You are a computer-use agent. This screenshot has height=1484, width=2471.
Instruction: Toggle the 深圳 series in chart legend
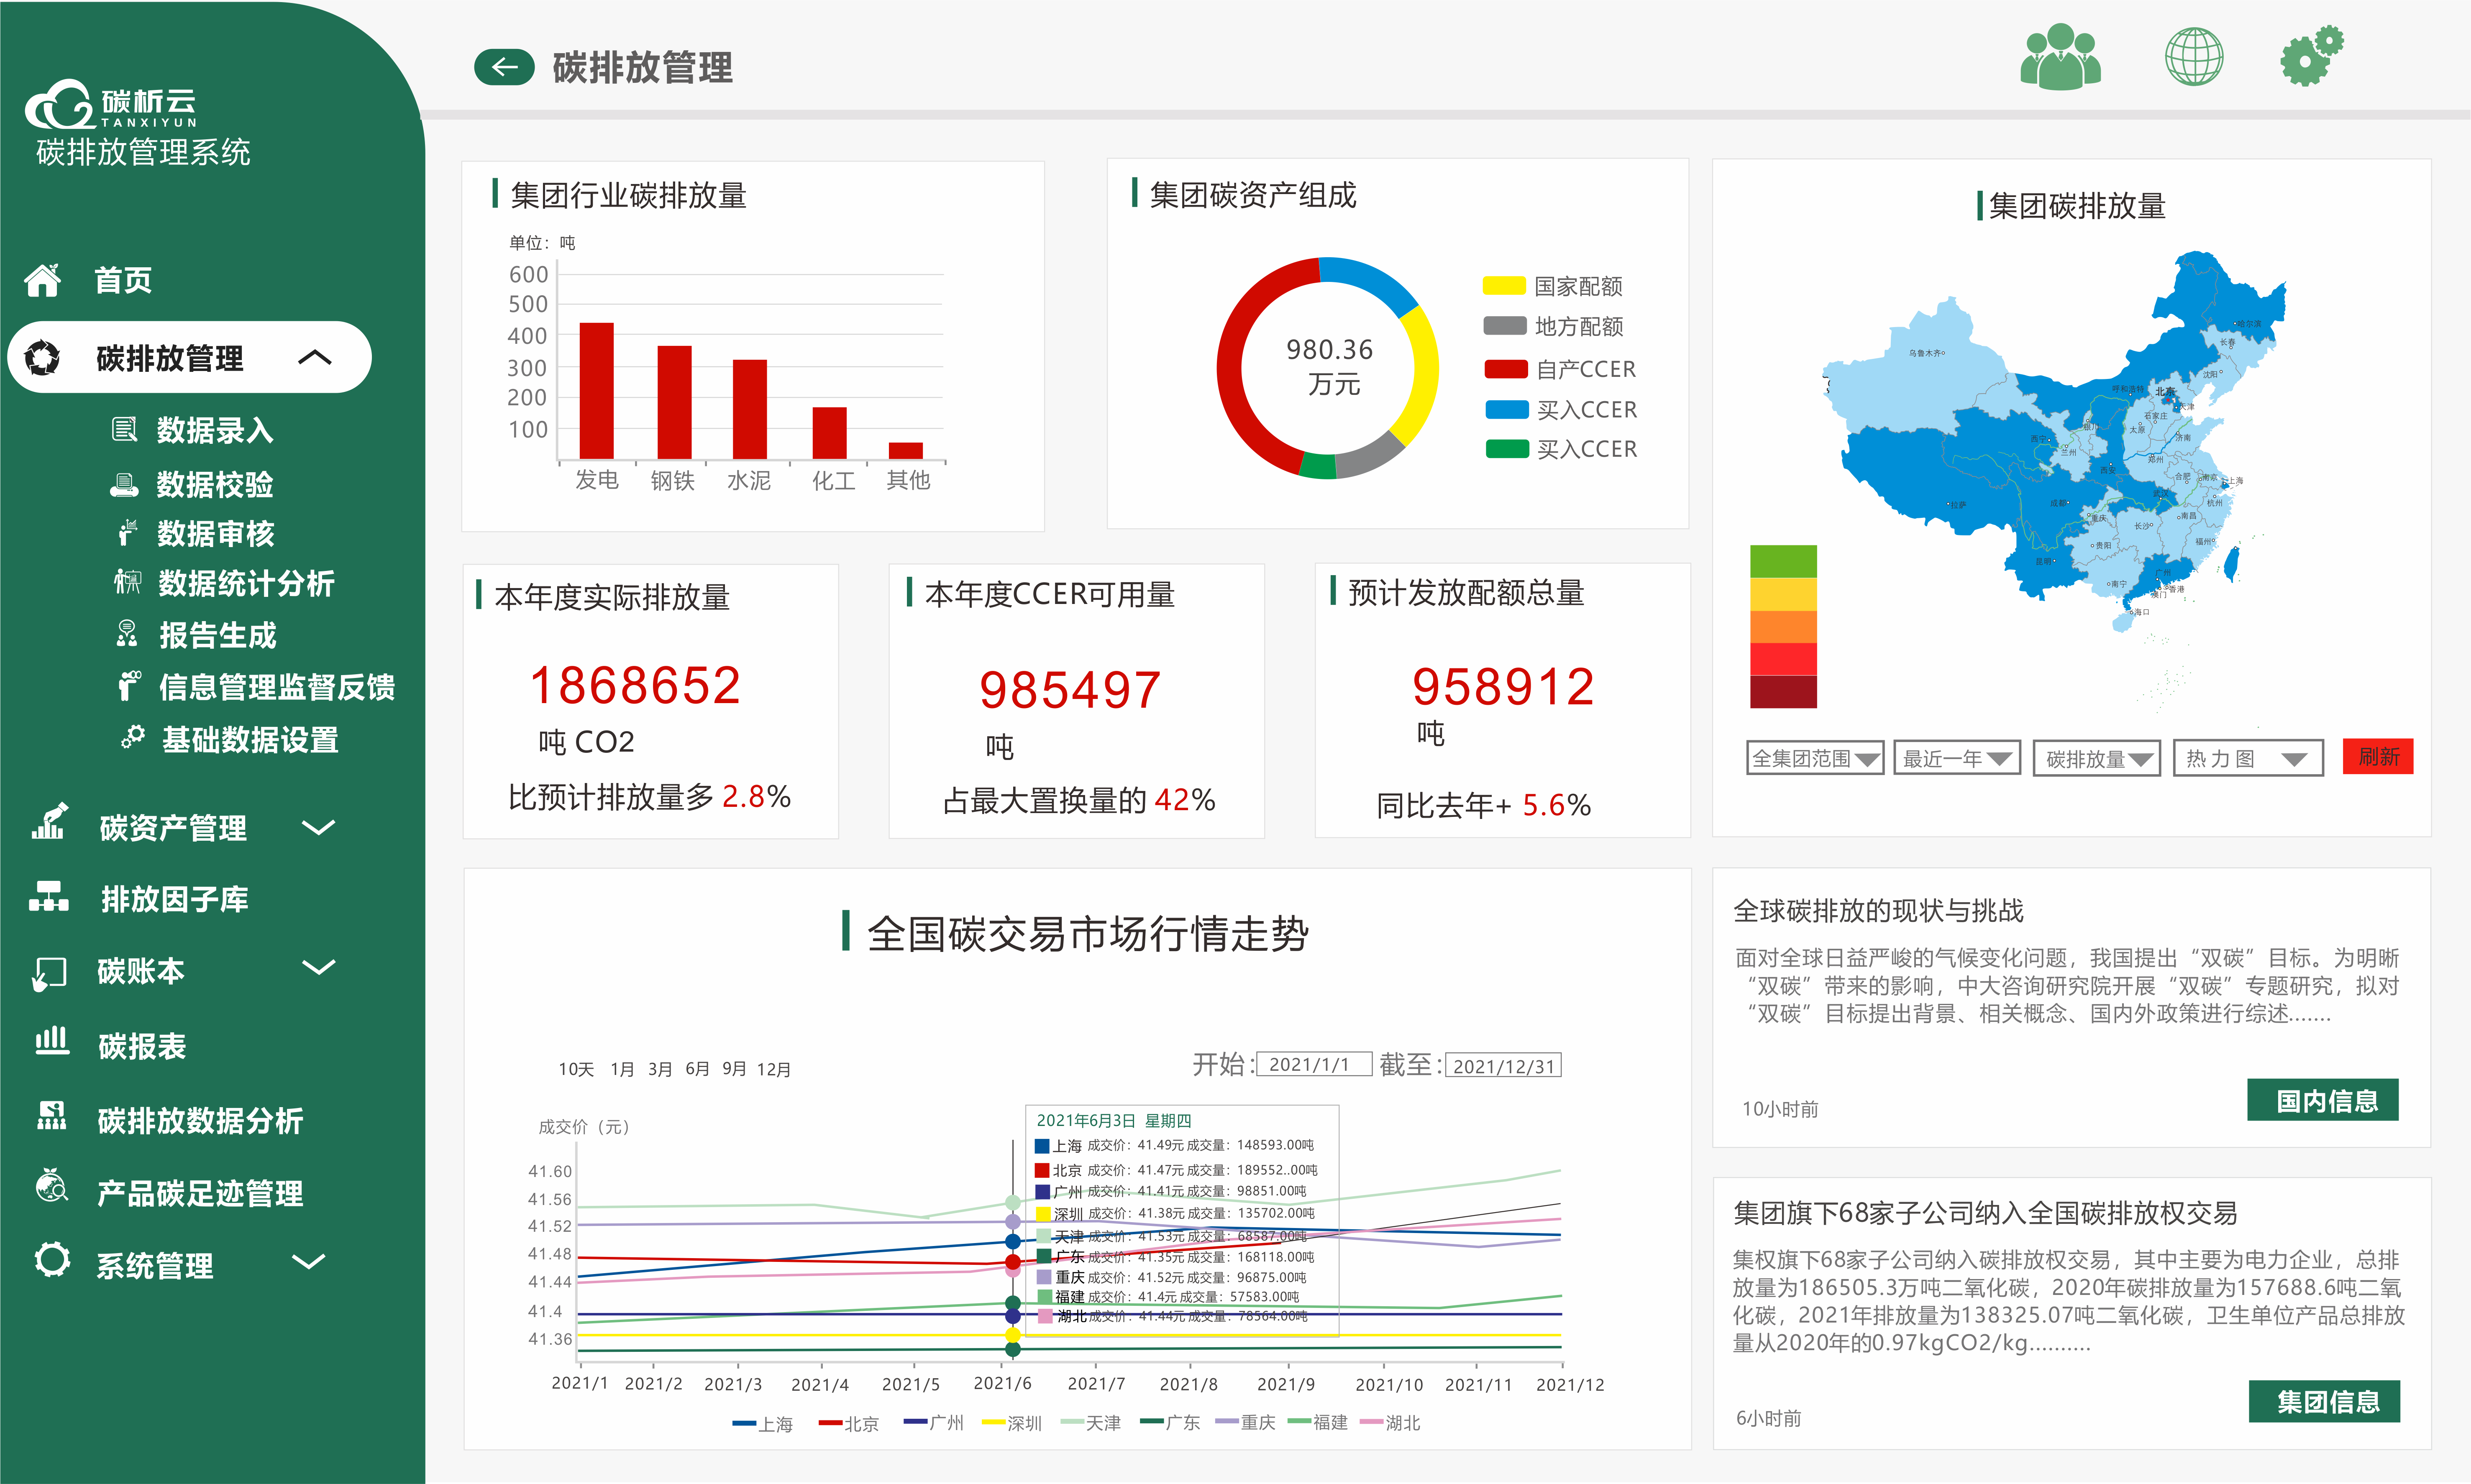click(x=1012, y=1423)
